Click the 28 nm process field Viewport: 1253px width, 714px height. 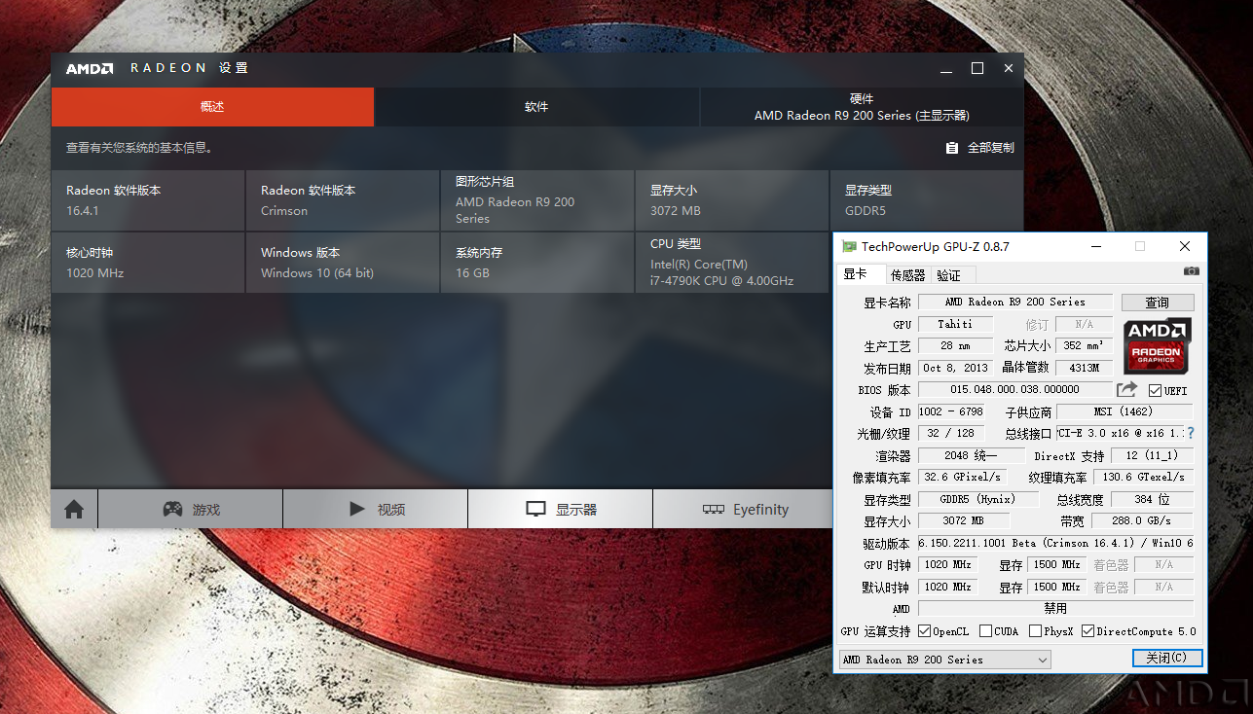(x=955, y=346)
